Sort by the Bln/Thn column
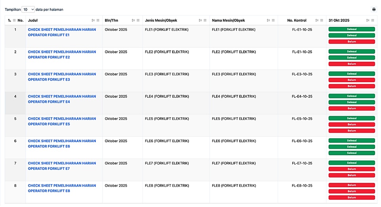This screenshot has height=207, width=381. [133, 21]
